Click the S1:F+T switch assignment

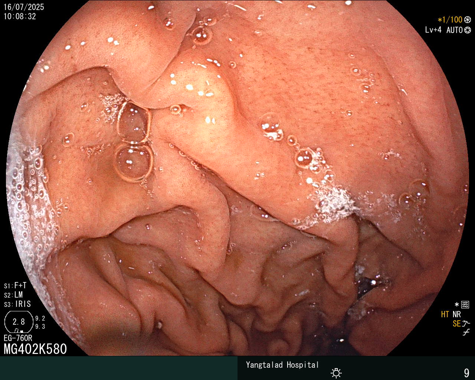coord(15,285)
